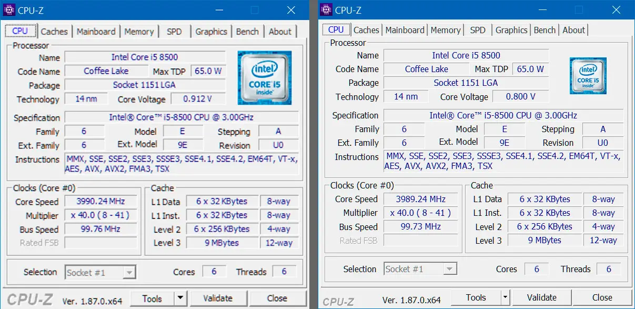
Task: Click the Intel Core i5 logo in right window
Action: pos(589,76)
